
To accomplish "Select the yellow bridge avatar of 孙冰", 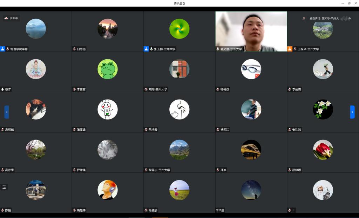I will coord(251,150).
